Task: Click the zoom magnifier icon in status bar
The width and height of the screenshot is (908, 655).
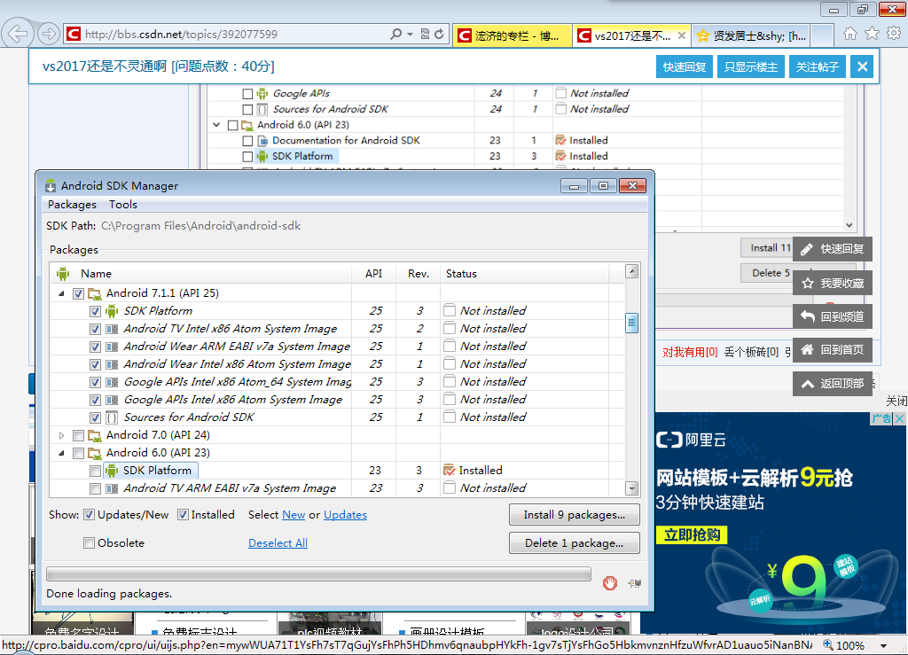Action: [x=828, y=644]
